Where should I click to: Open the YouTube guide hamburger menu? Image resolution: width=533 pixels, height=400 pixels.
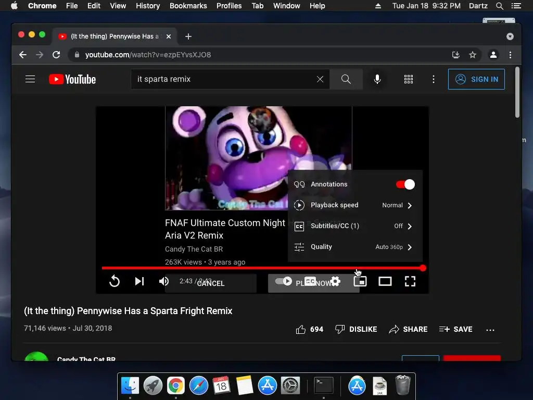coord(30,79)
